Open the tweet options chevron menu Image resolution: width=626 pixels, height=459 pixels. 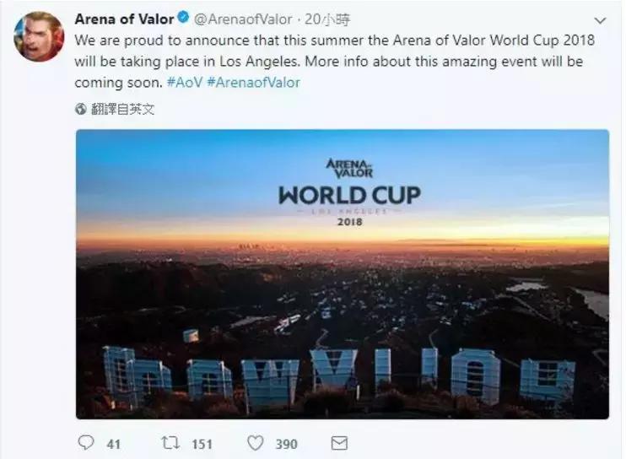point(600,20)
